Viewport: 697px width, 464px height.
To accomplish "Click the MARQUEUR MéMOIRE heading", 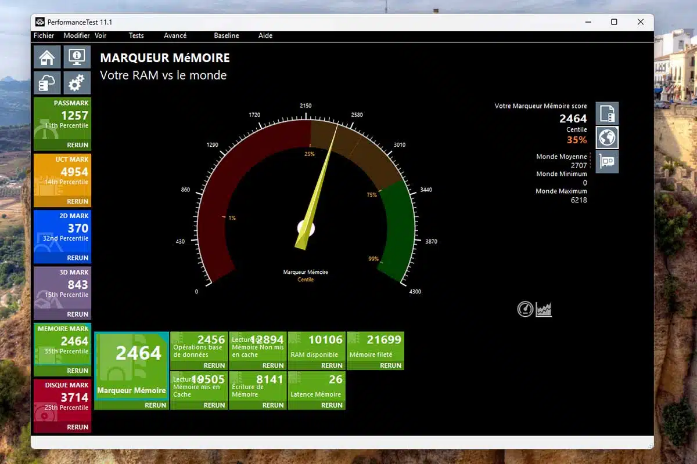I will (x=165, y=58).
